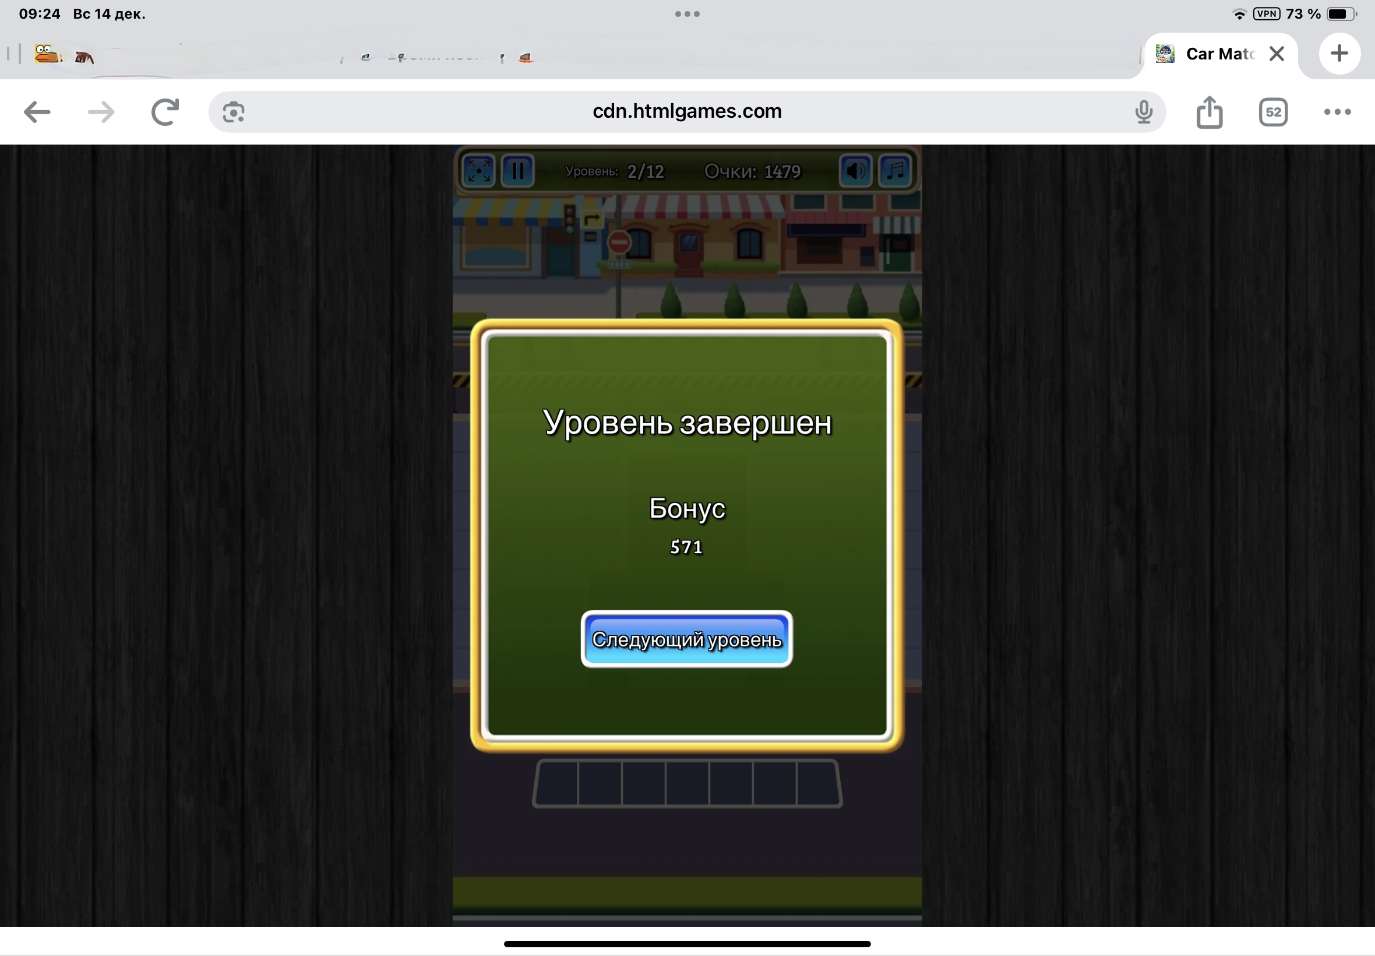The height and width of the screenshot is (956, 1375).
Task: Click the cdn.htmlgames.com address bar
Action: click(x=686, y=111)
